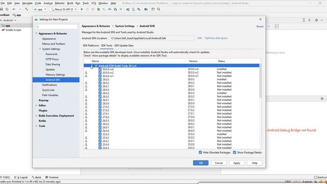The height and width of the screenshot is (184, 327).
Task: Click the Sync Project toolbar icon
Action: (7, 9)
